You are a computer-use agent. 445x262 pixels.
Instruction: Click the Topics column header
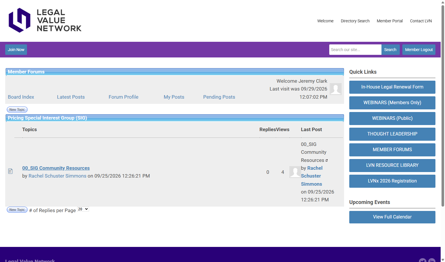coord(30,129)
